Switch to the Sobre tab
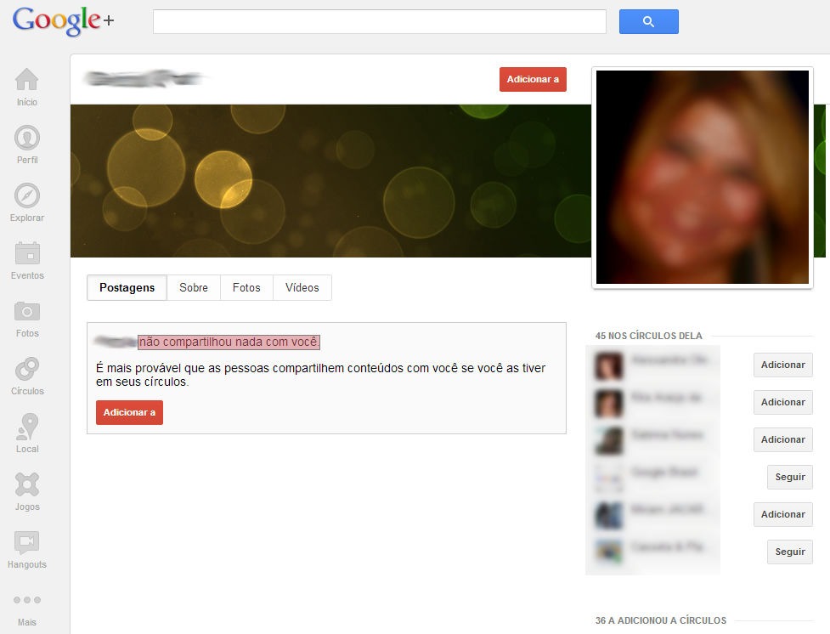 (x=194, y=288)
